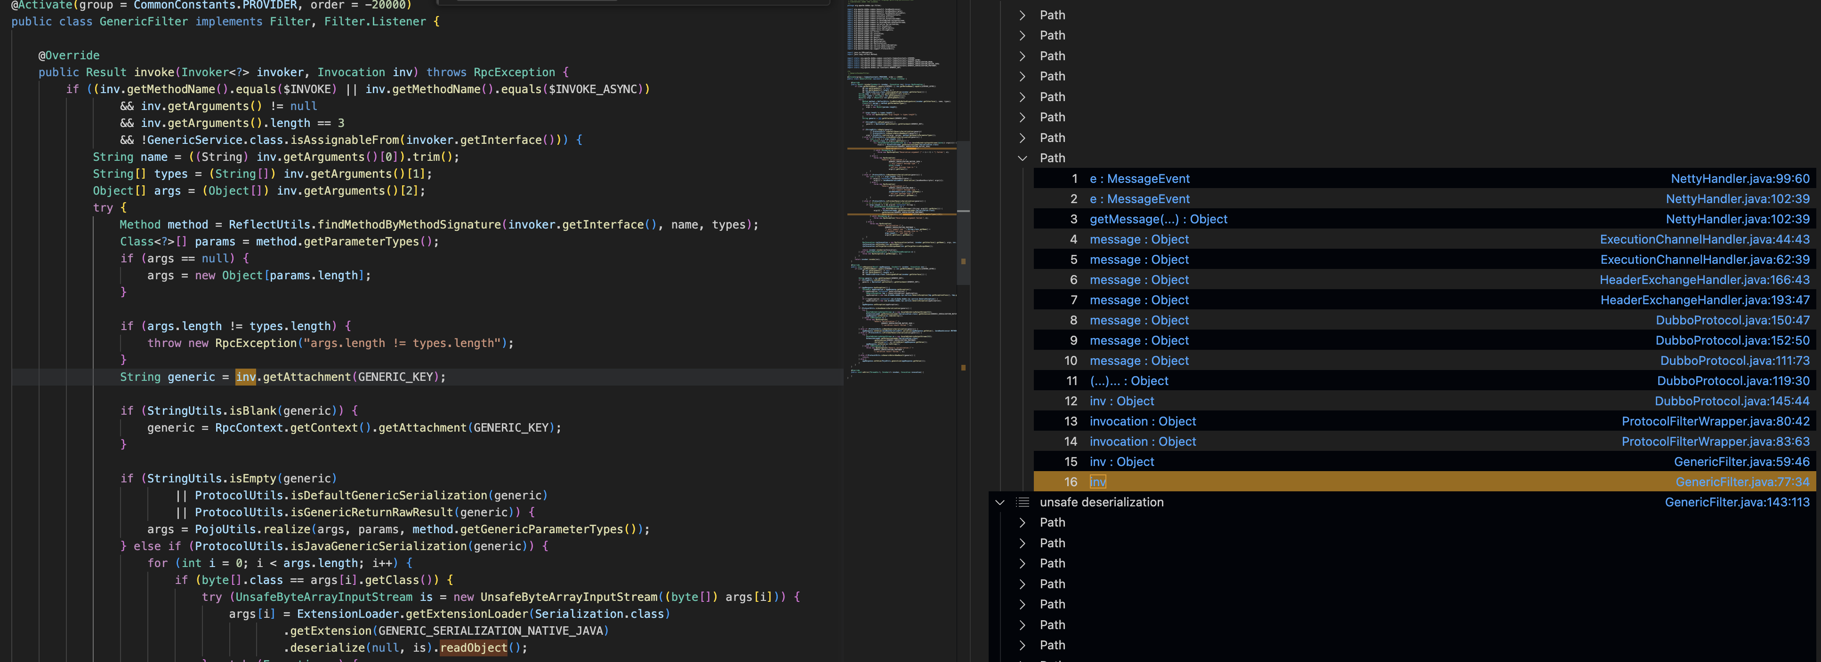
Task: Open DubboProtocol.java:111:73 link
Action: 1735,362
